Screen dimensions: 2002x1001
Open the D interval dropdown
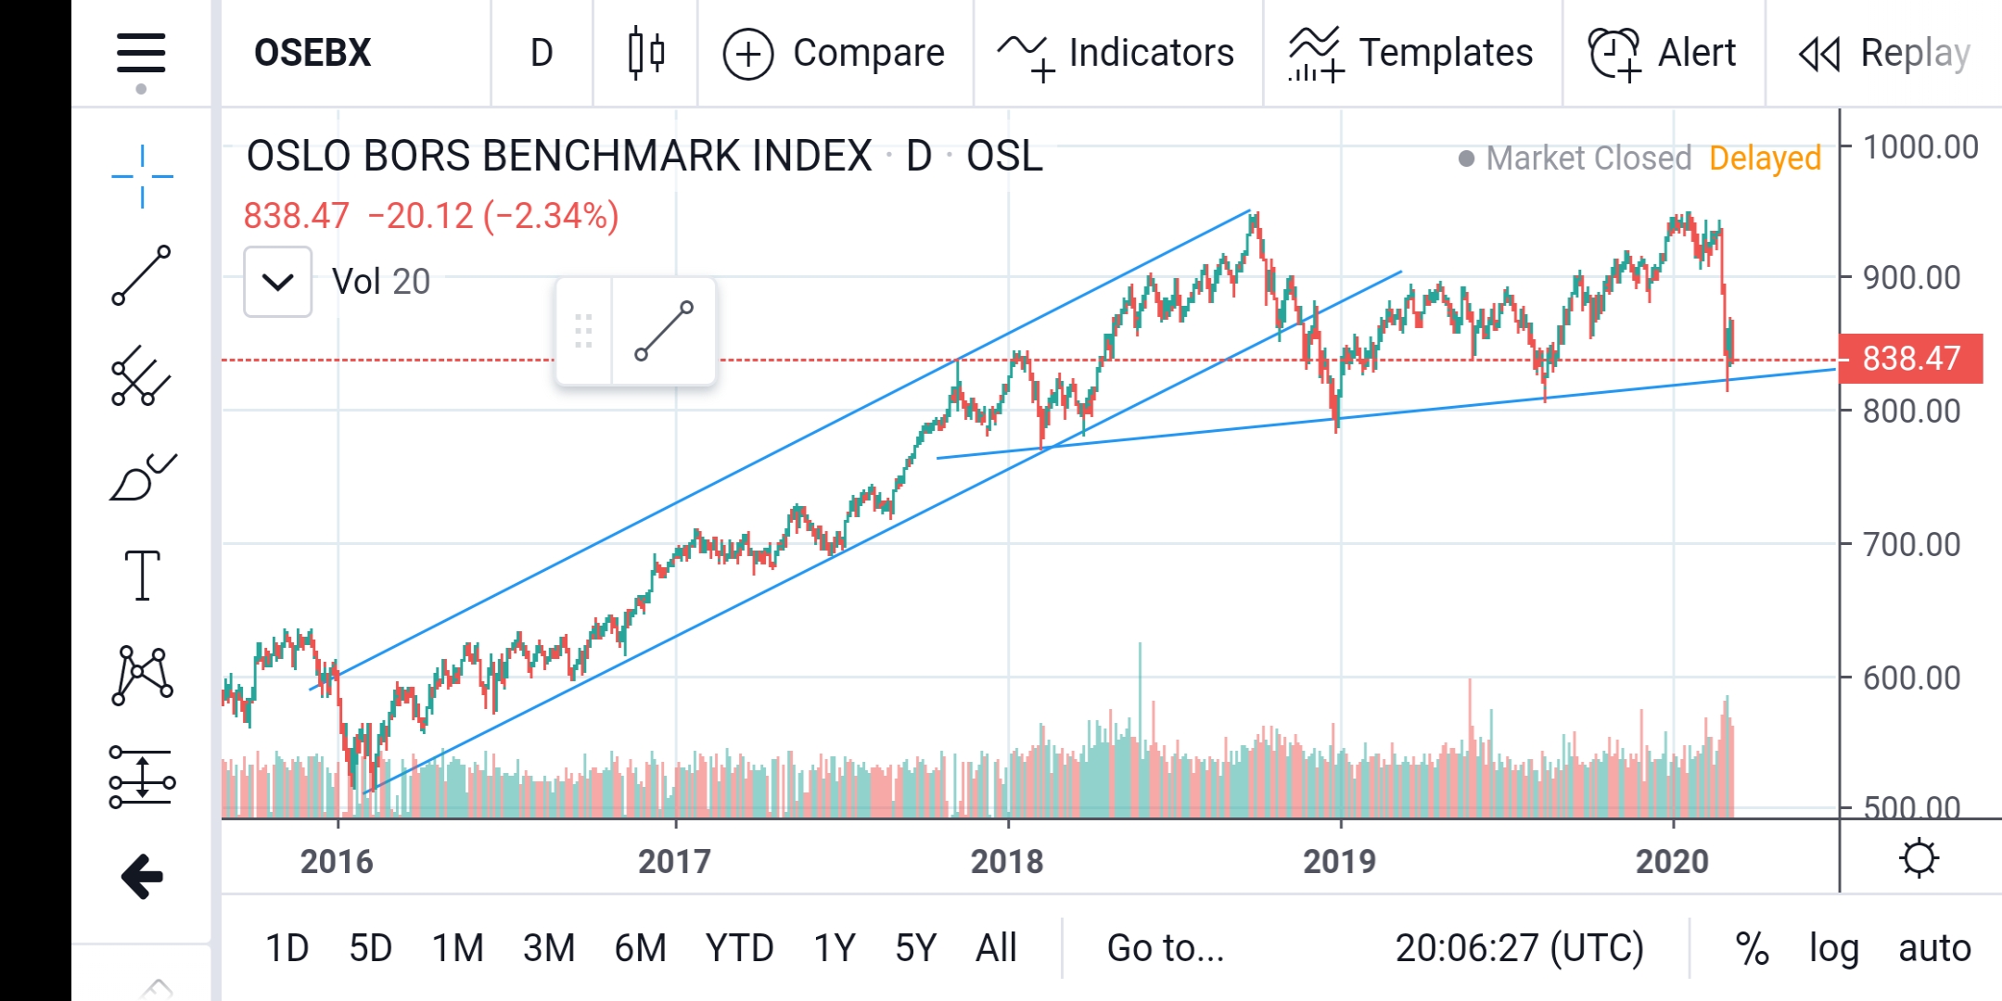tap(542, 54)
